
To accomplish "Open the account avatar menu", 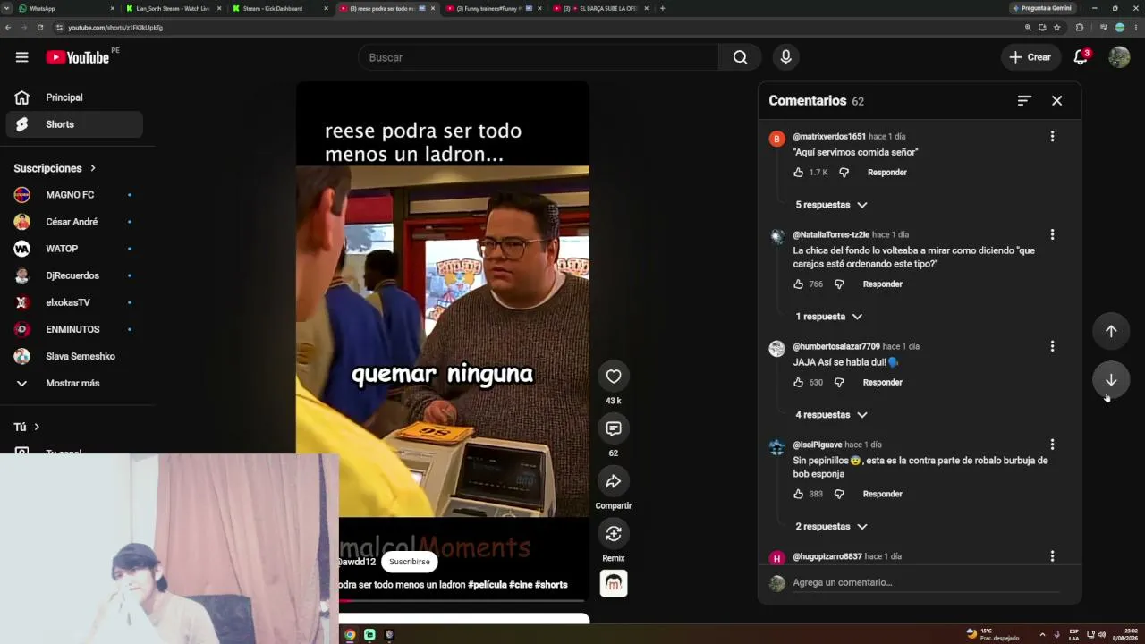I will click(1119, 57).
